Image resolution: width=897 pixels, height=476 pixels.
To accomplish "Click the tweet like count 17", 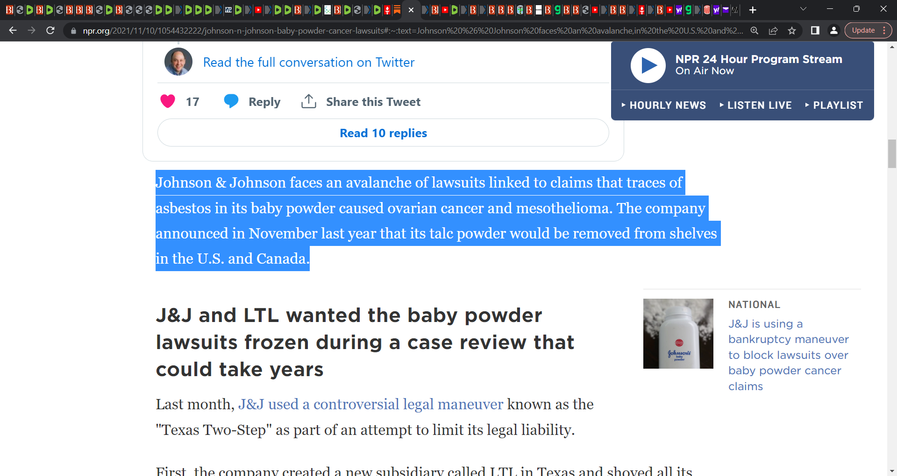I will click(x=192, y=102).
